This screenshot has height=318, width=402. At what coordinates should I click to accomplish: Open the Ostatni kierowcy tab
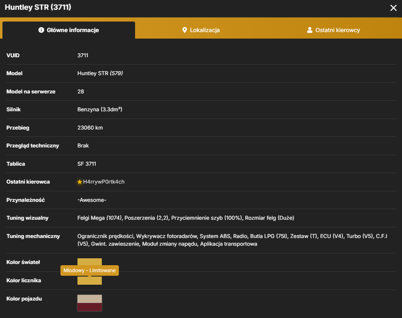tap(333, 30)
